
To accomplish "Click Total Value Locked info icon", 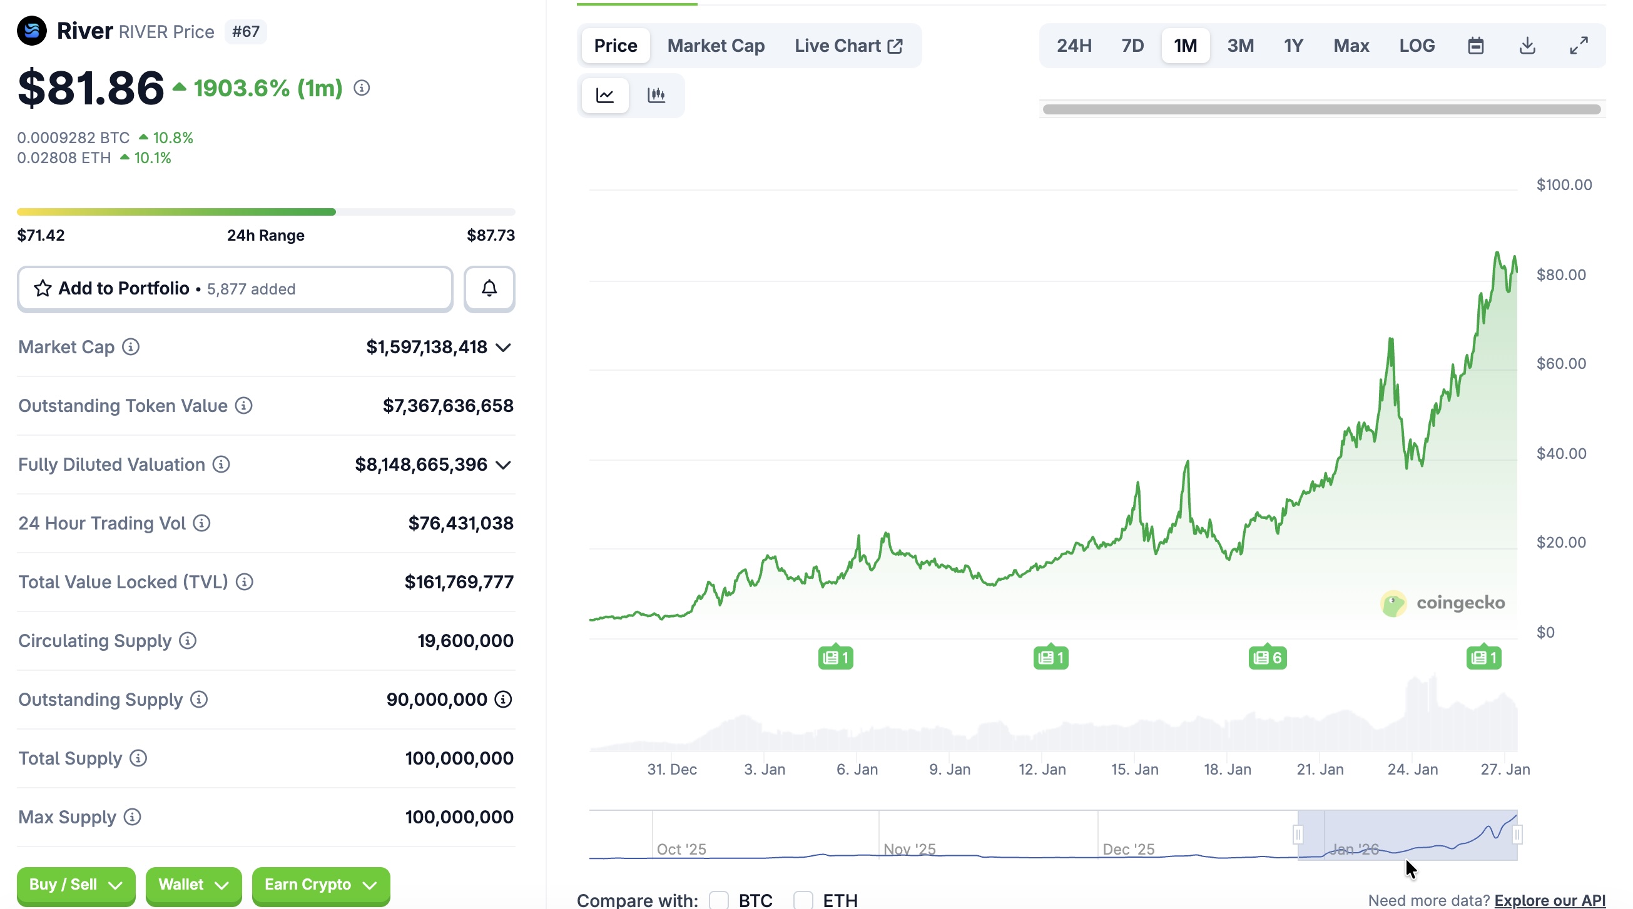I will coord(245,581).
